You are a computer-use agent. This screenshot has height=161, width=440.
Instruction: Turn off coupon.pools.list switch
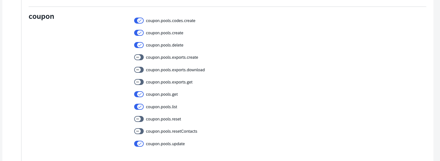pyautogui.click(x=139, y=107)
